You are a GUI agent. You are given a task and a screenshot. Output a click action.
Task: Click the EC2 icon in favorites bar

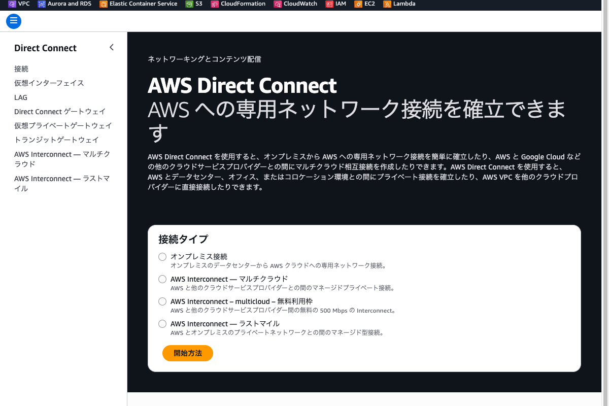[358, 4]
